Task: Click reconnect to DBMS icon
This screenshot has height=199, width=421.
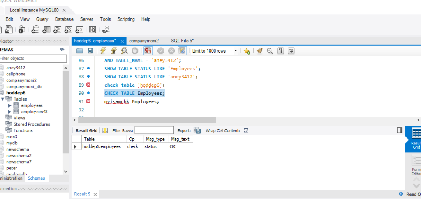Action: [x=106, y=30]
